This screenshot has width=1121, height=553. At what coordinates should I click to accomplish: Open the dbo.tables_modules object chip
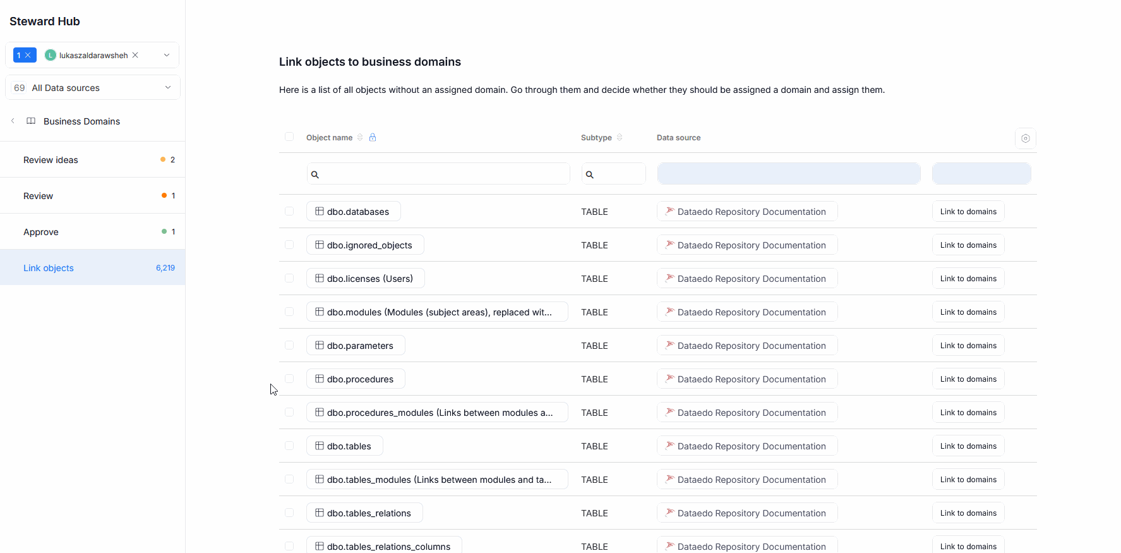point(437,480)
